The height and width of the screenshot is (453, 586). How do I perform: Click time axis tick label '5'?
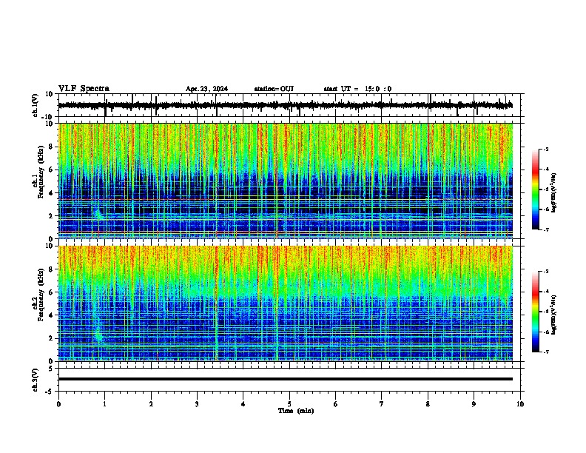coord(289,404)
